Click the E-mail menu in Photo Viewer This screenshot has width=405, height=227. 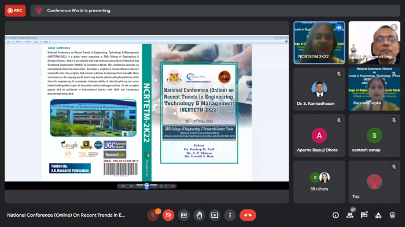(28, 41)
